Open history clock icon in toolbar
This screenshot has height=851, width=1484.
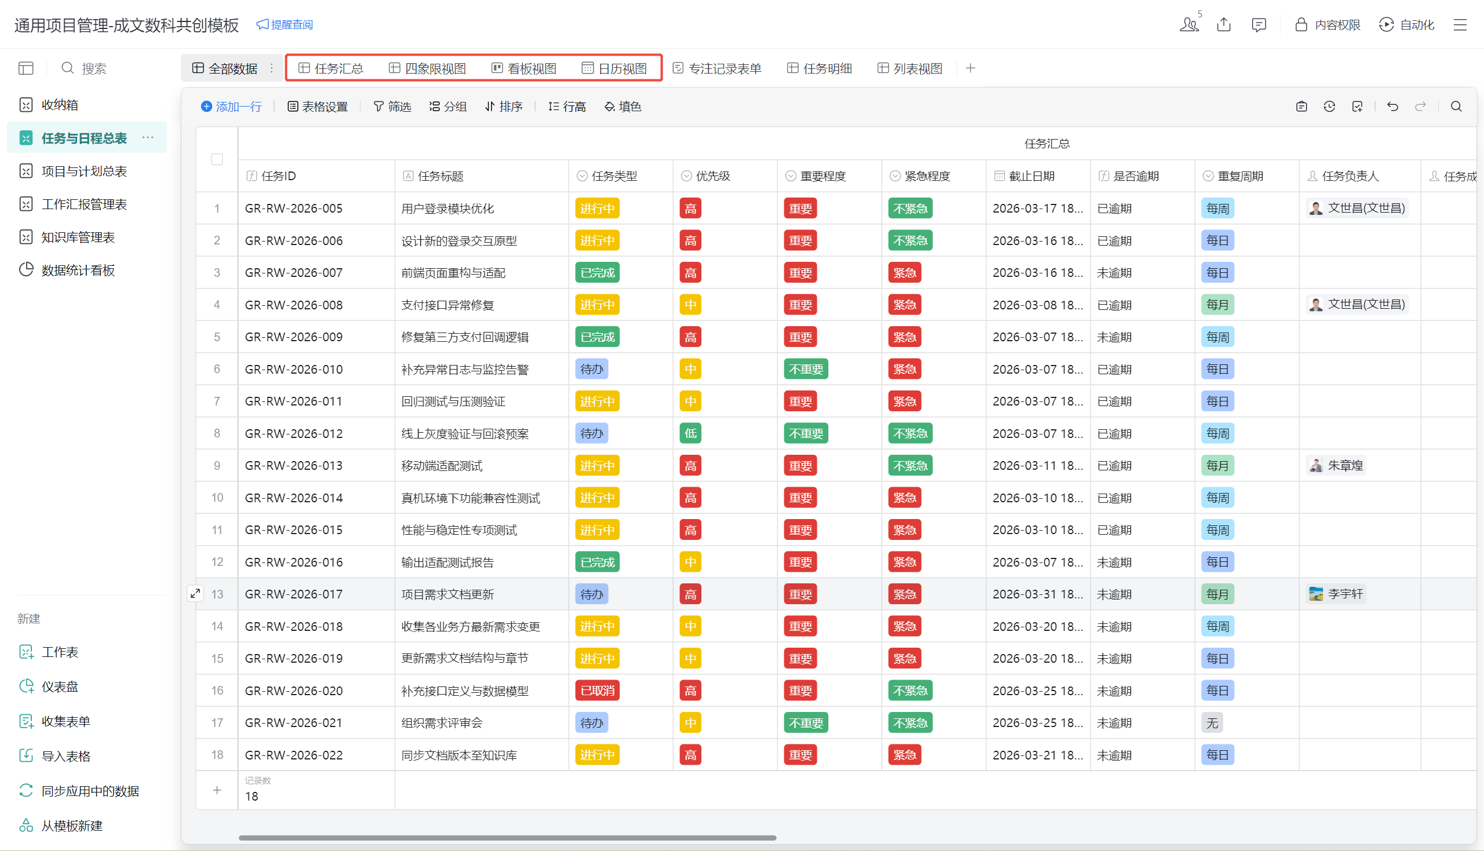(x=1329, y=107)
